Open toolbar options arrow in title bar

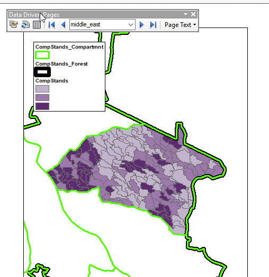[x=185, y=14]
